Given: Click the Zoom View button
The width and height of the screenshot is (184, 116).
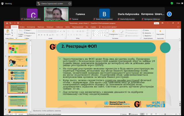Looking at the screenshot, I should coord(178,3).
